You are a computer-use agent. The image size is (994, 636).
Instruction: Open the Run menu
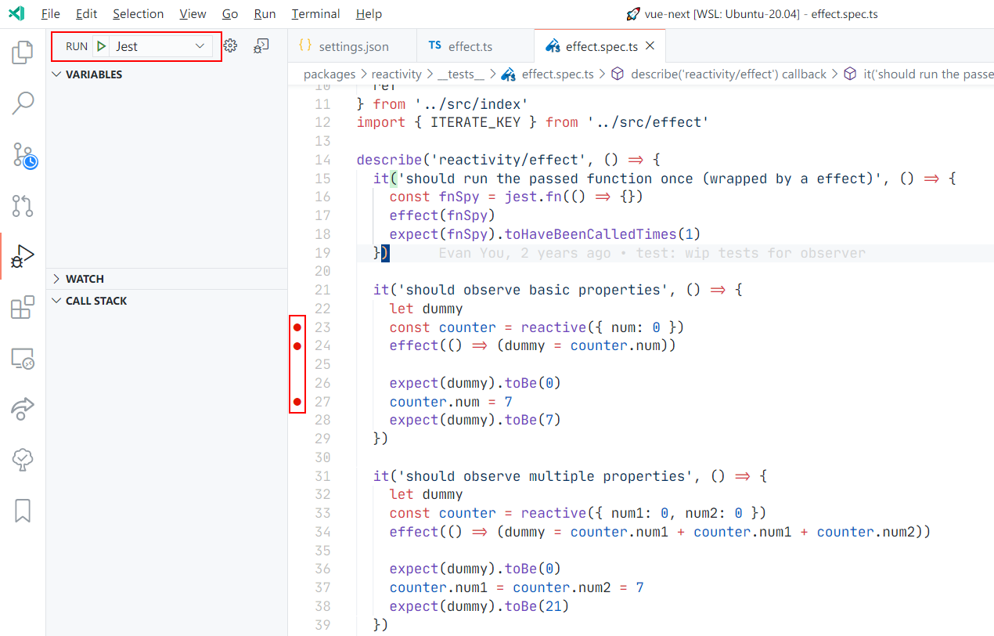264,13
